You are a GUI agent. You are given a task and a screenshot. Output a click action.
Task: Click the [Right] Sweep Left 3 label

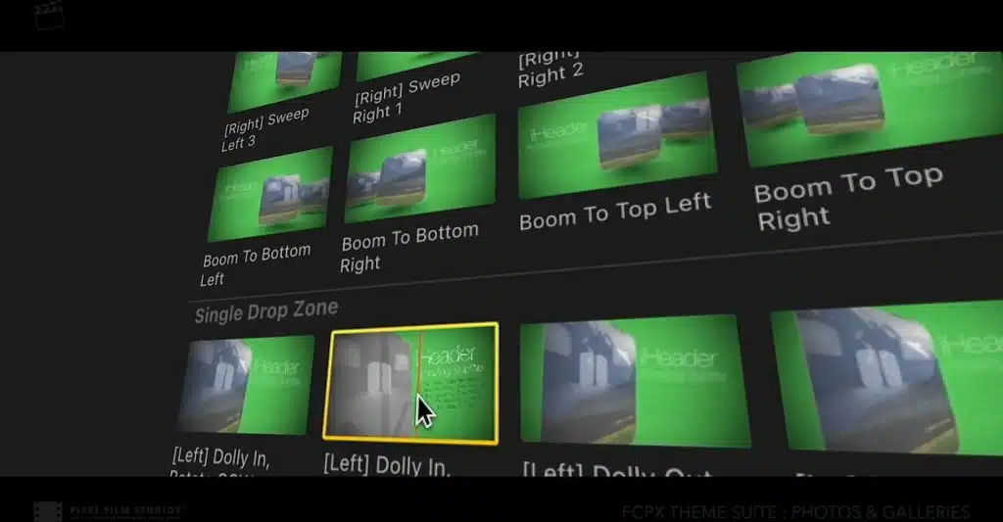tap(265, 130)
